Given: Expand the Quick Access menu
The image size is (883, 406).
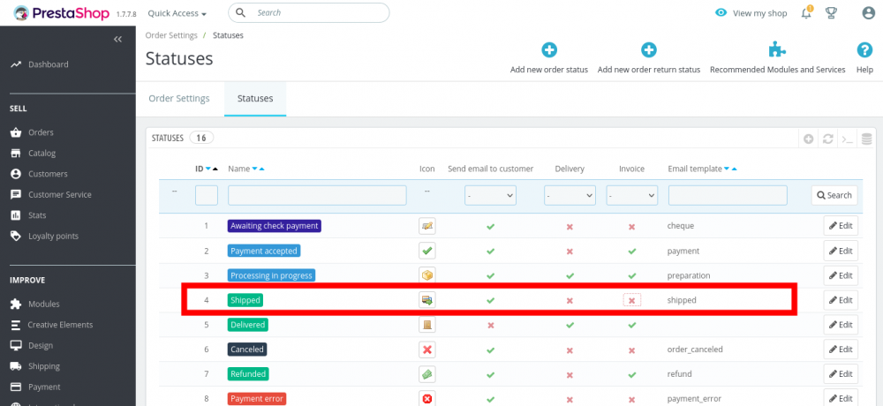Looking at the screenshot, I should click(177, 13).
